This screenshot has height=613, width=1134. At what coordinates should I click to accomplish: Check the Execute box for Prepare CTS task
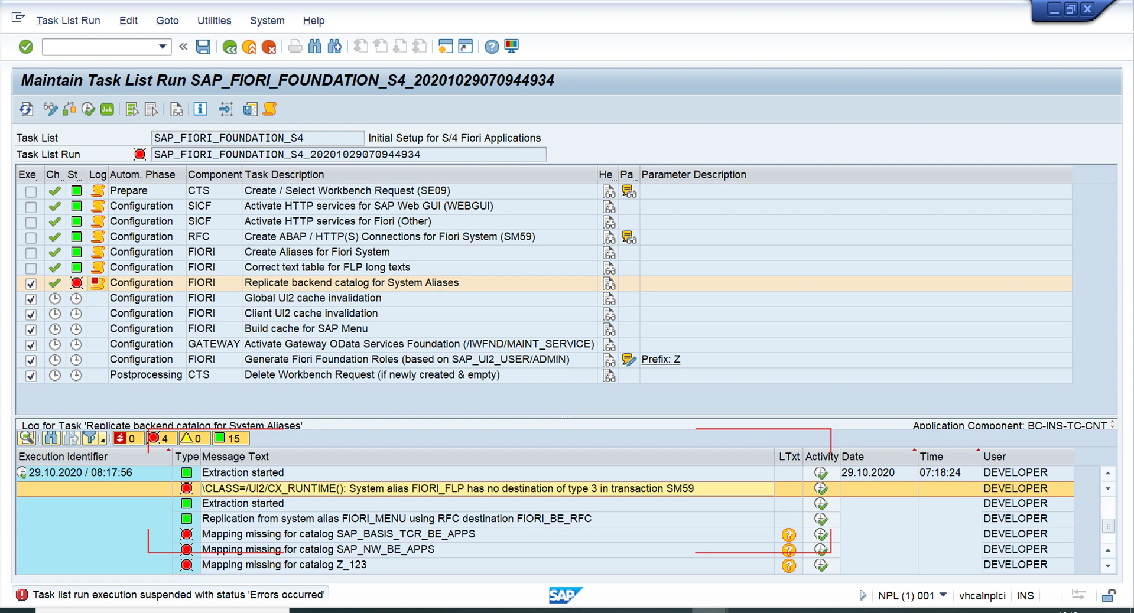(x=31, y=191)
